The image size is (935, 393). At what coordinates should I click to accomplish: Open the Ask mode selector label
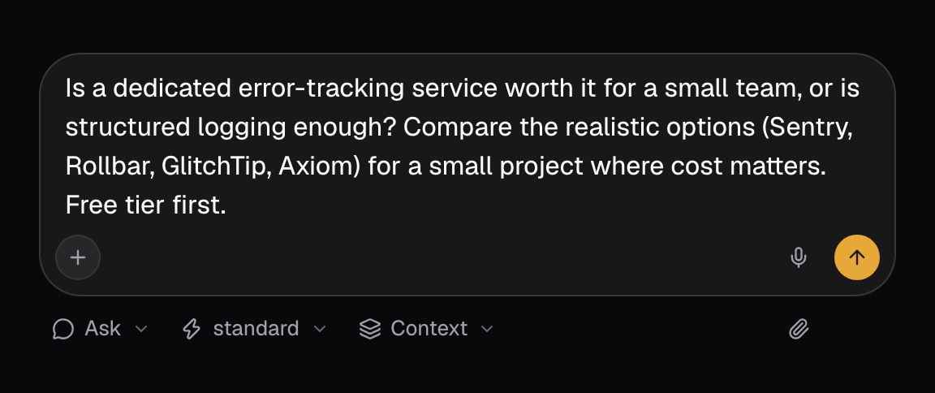(x=102, y=329)
